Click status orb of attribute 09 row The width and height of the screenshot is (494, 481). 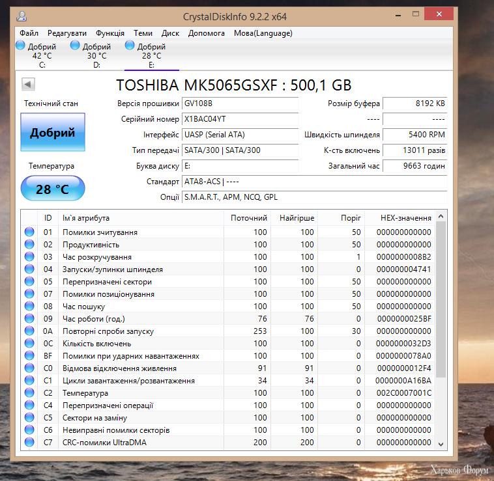click(29, 318)
